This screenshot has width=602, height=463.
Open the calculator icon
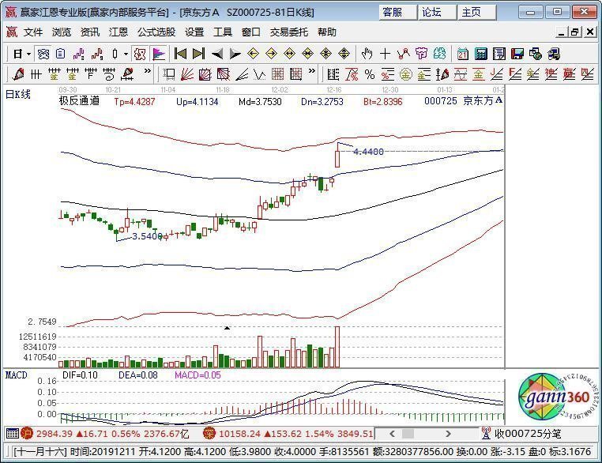[x=480, y=54]
